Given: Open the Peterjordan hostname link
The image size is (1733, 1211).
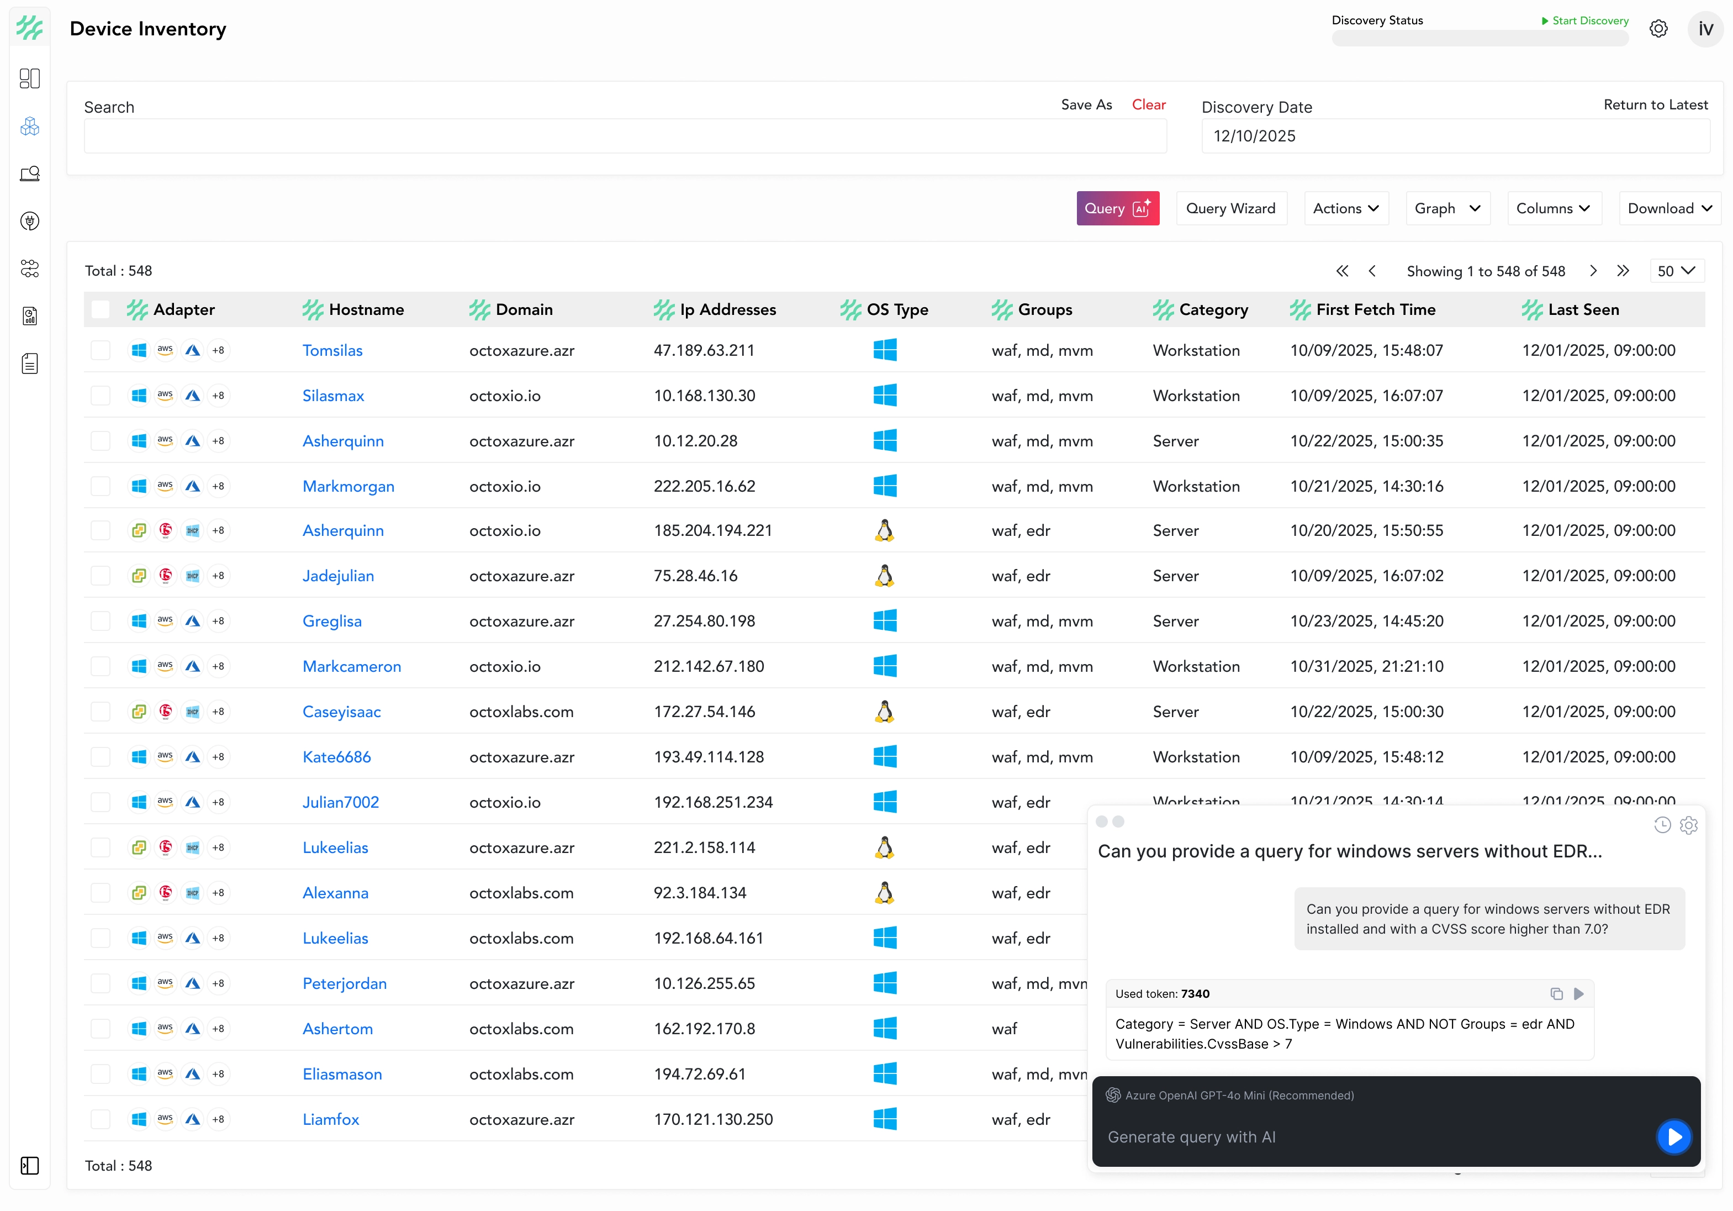Looking at the screenshot, I should pos(344,984).
